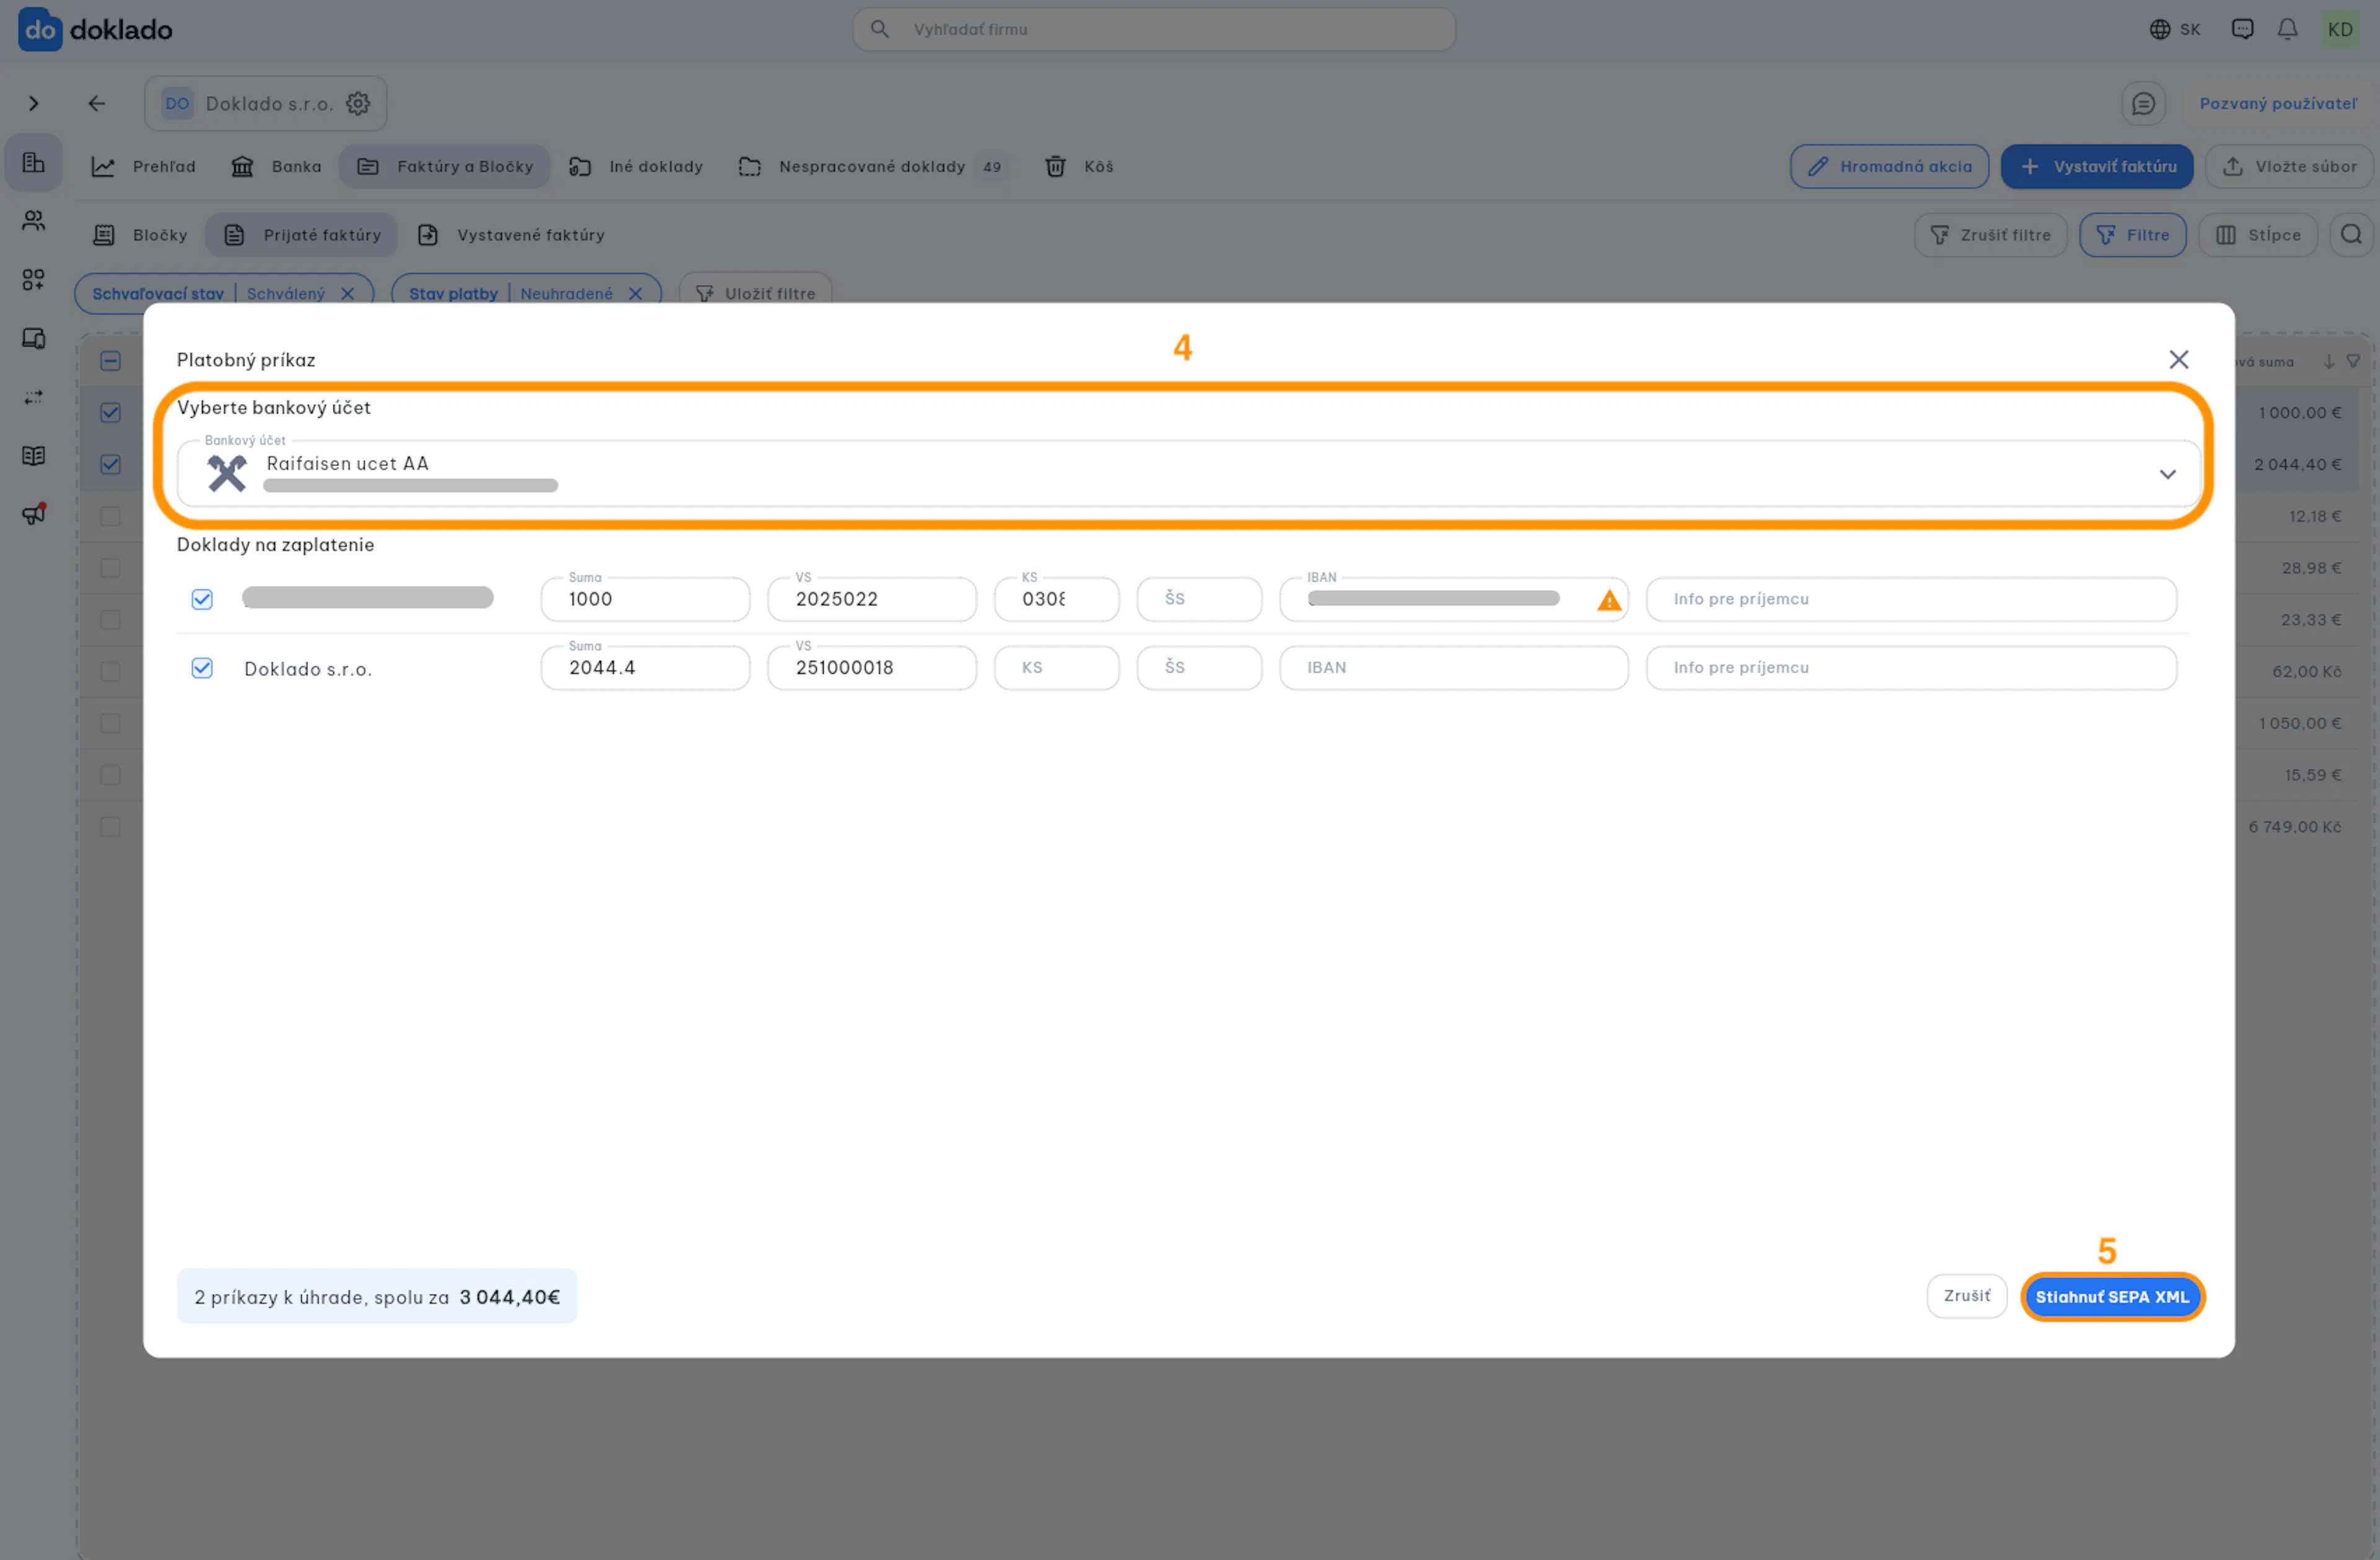Click Vystaviť faktúru button
2380x1560 pixels.
[2097, 166]
